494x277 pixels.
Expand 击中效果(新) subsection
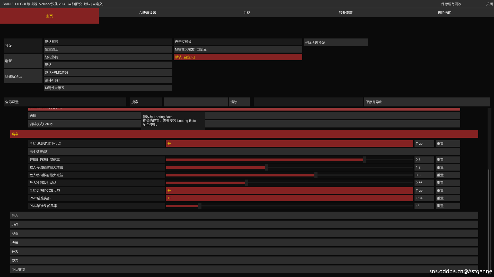click(244, 152)
